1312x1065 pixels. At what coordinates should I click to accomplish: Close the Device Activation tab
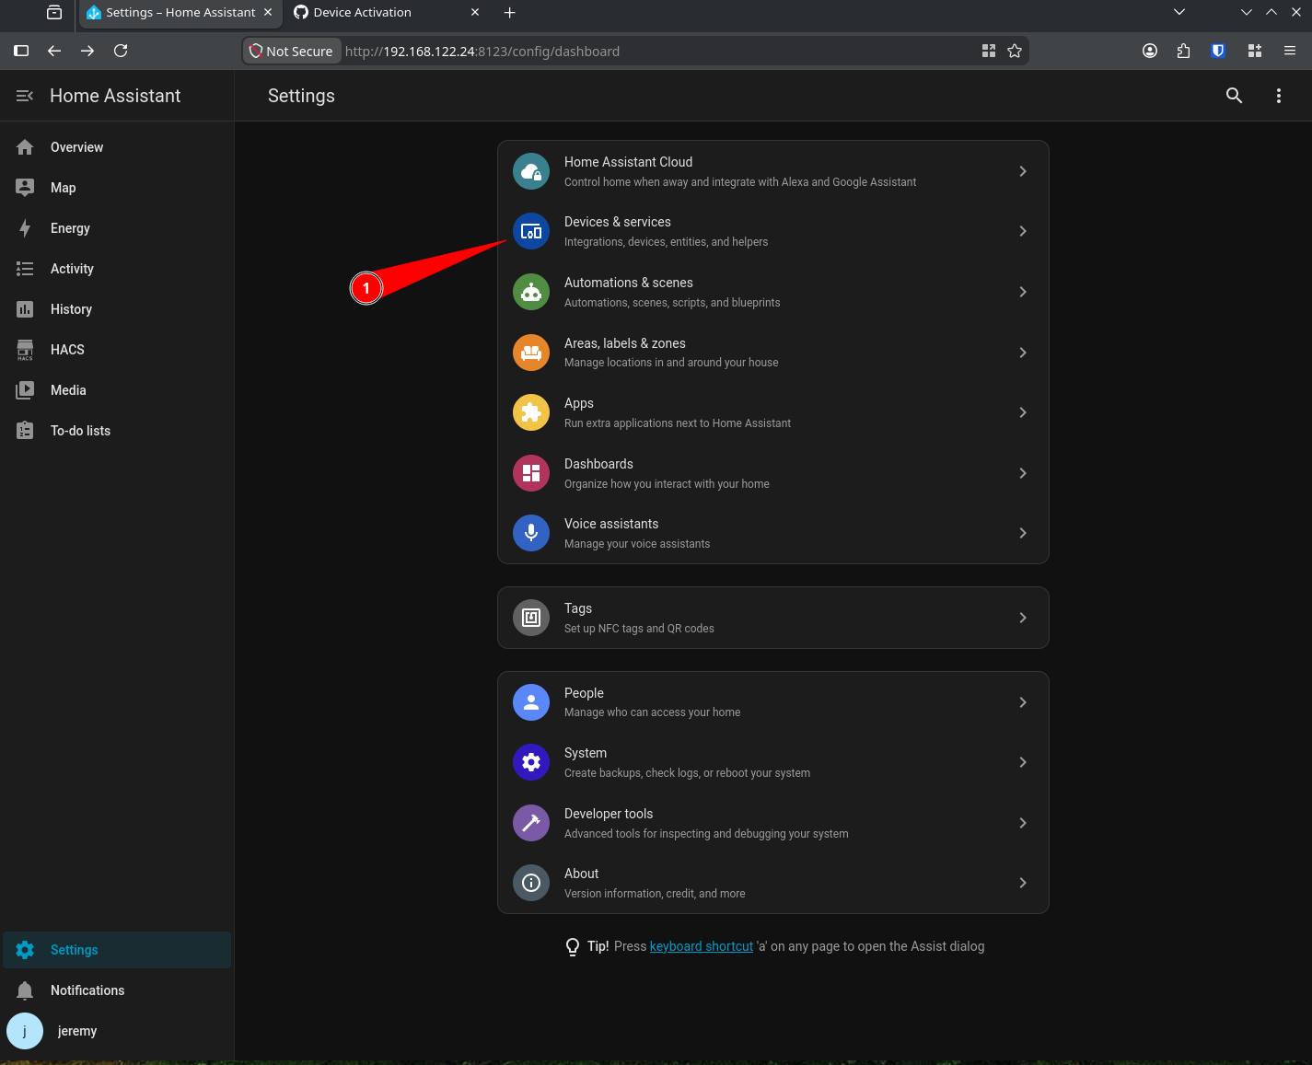tap(475, 12)
